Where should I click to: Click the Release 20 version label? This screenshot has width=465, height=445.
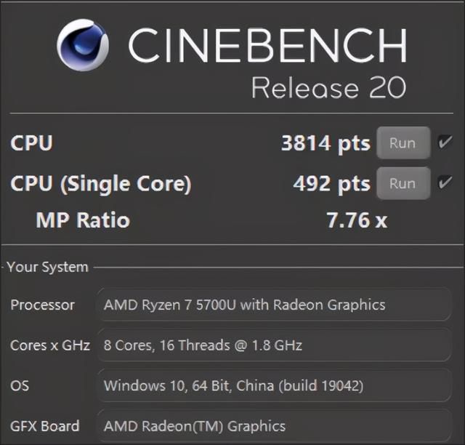tap(329, 87)
